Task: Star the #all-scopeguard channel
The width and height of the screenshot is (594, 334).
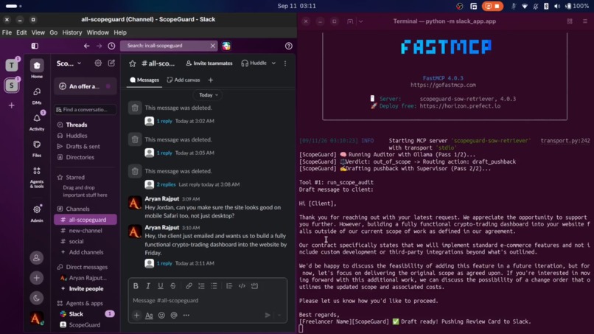Action: [x=132, y=63]
